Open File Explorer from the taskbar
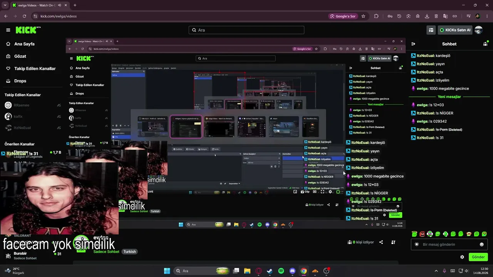The width and height of the screenshot is (493, 277). coord(247,271)
